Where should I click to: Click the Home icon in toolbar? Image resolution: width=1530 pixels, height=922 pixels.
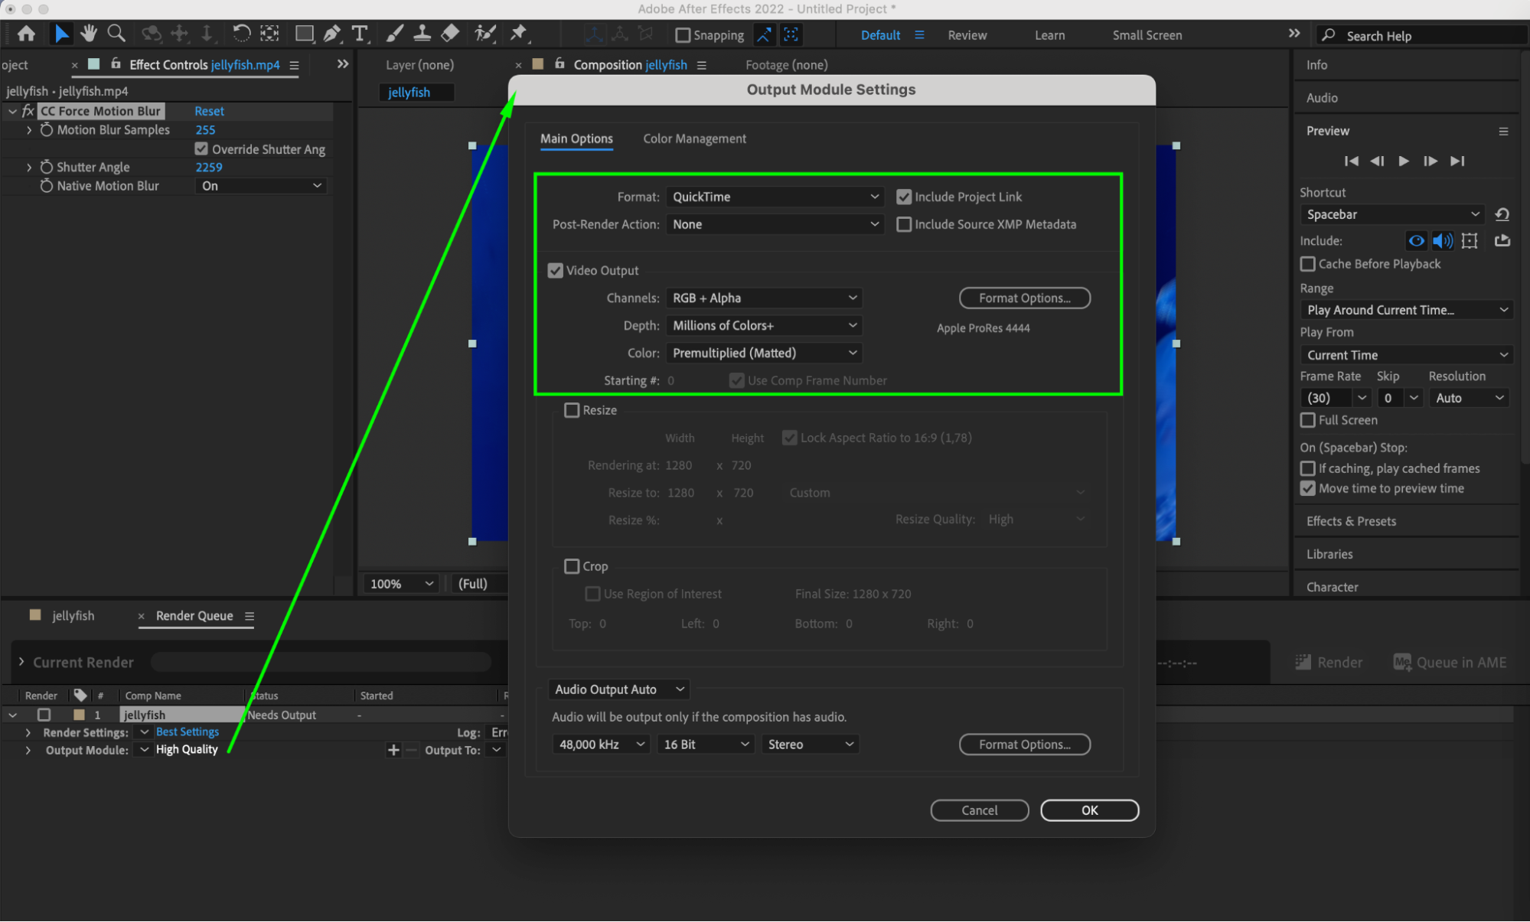tap(26, 34)
